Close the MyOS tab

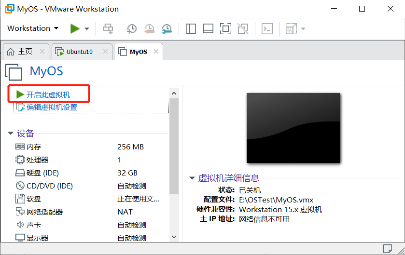pos(156,51)
